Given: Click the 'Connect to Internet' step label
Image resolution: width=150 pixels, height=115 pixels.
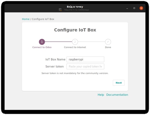Looking at the screenshot, I should click(75, 47).
